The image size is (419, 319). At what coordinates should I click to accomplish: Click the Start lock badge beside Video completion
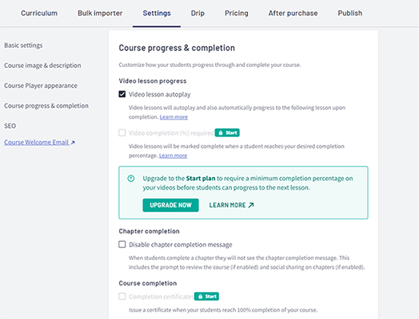[227, 132]
